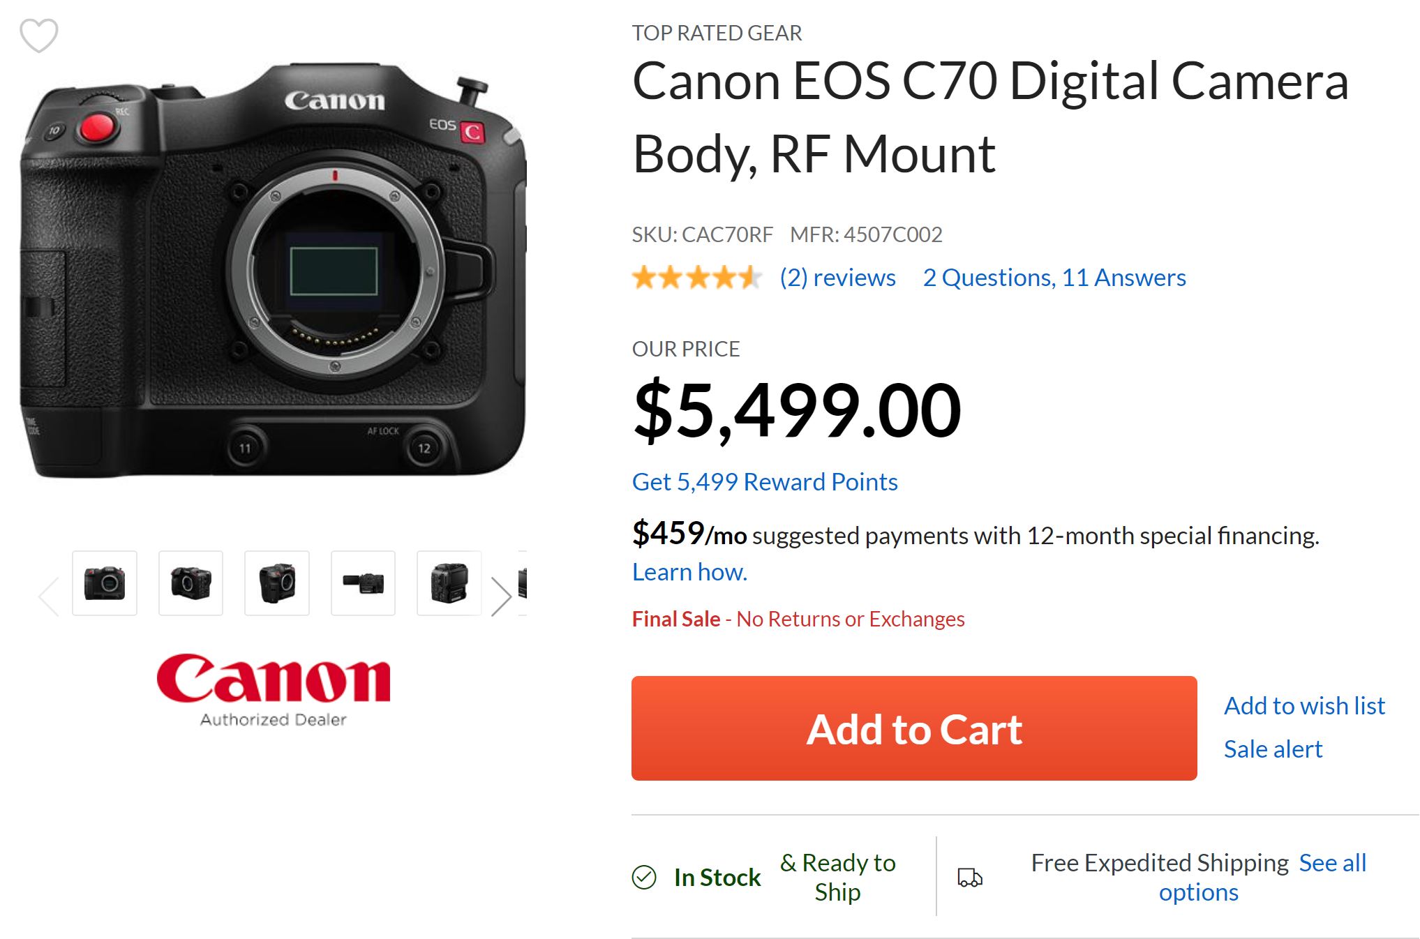The image size is (1420, 939).
Task: Click the heart favorite icon
Action: 38,35
